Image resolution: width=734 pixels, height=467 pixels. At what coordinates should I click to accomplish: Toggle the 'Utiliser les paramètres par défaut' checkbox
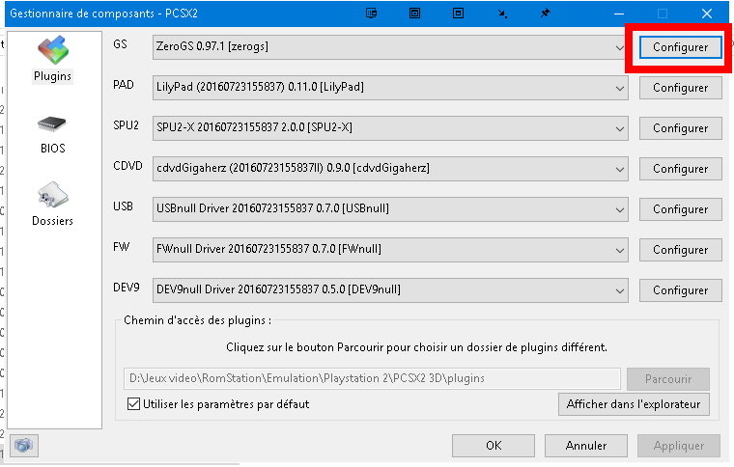point(133,404)
